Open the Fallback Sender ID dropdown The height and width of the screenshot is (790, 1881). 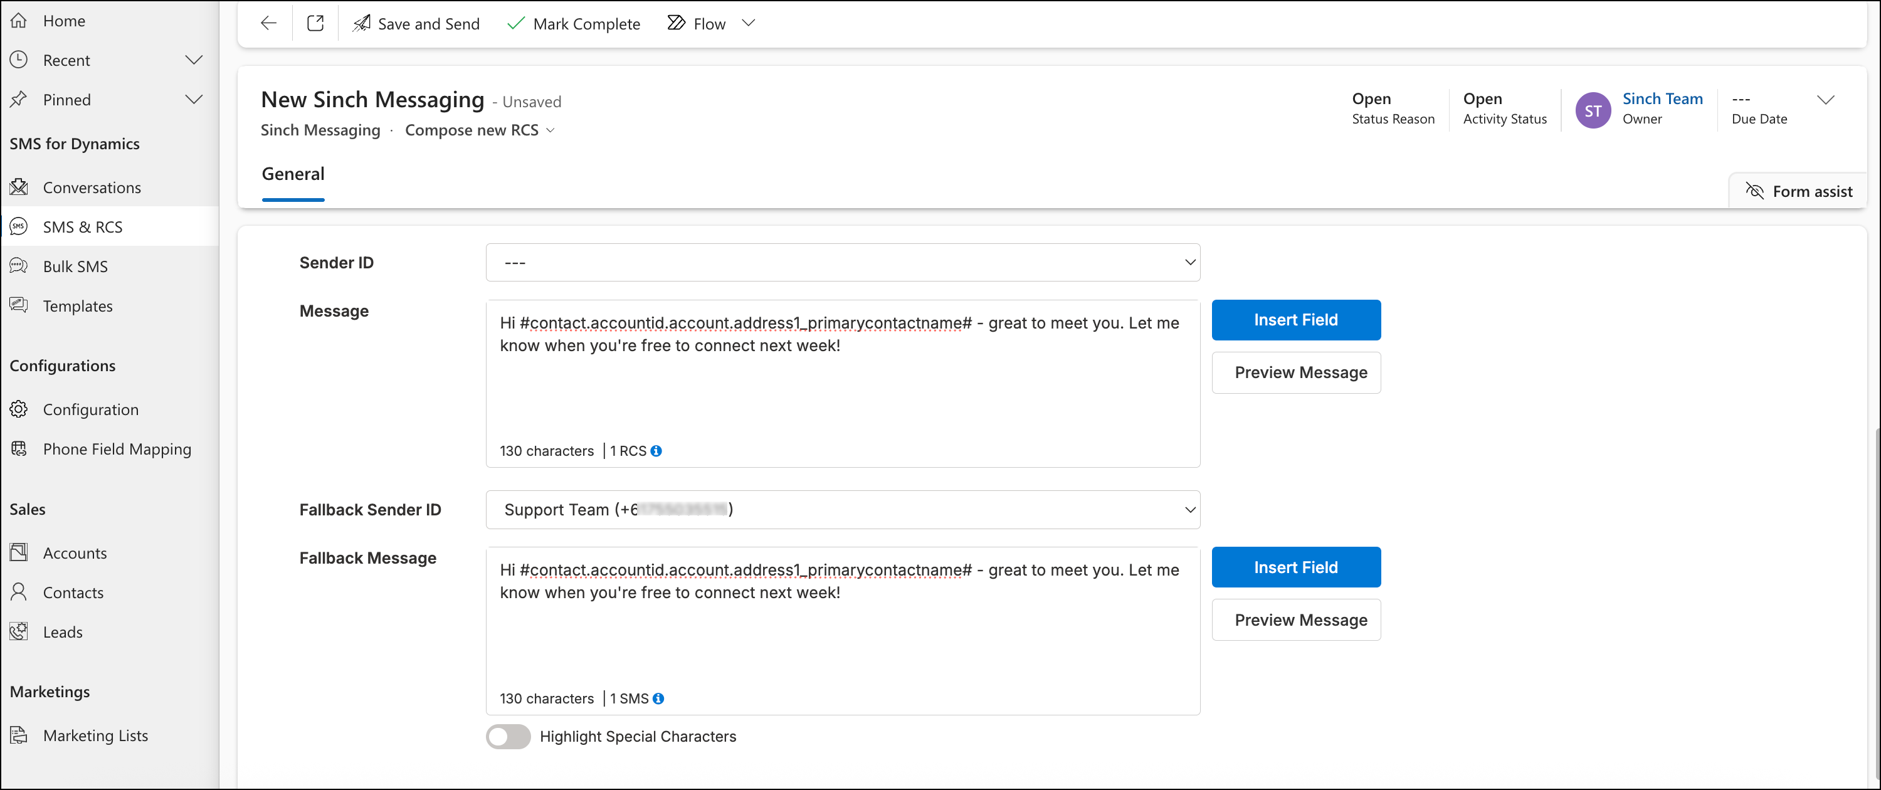point(843,510)
